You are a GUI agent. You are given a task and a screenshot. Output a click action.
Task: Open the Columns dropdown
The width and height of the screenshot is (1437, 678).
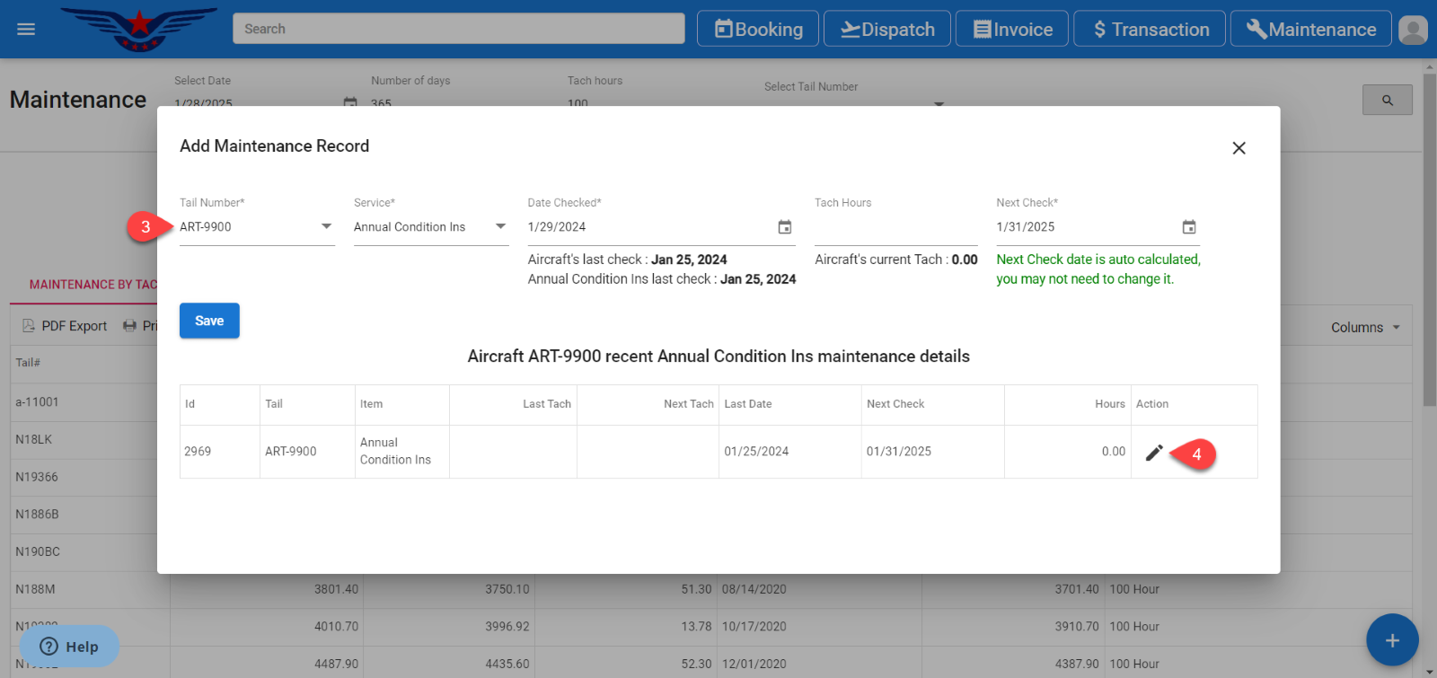point(1364,328)
